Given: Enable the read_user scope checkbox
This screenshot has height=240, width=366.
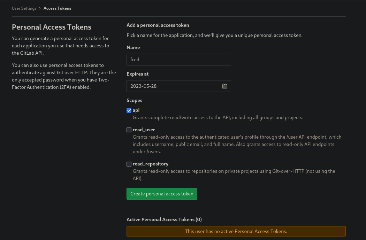Looking at the screenshot, I should tap(129, 130).
